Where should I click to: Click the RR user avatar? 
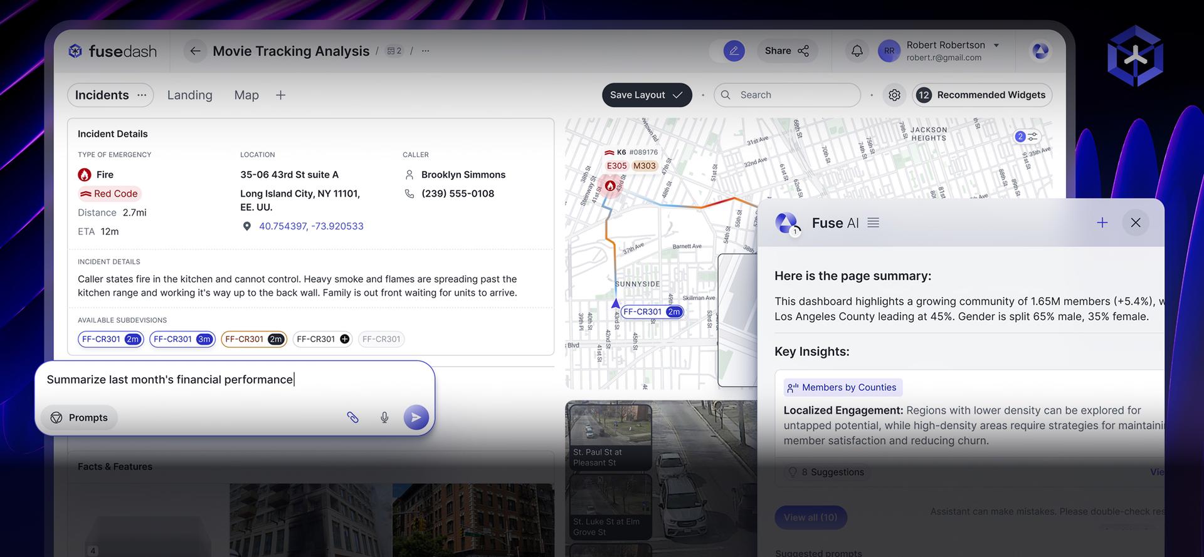(x=889, y=51)
